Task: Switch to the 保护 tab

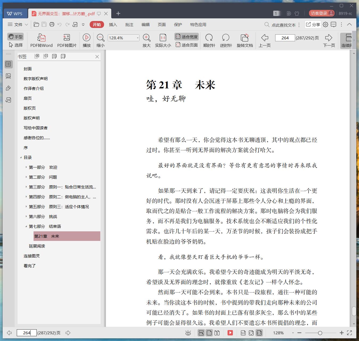Action: coord(178,24)
